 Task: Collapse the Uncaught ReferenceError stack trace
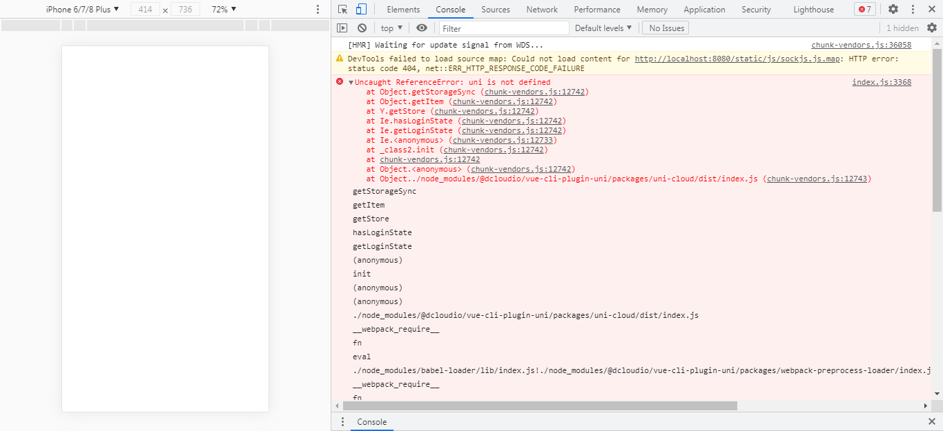pyautogui.click(x=351, y=83)
